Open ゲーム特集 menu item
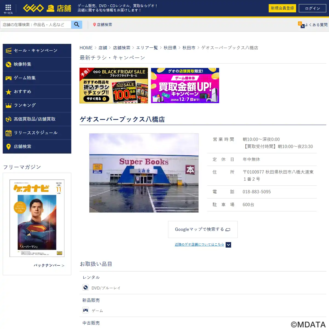This screenshot has height=329, width=329. 37,78
